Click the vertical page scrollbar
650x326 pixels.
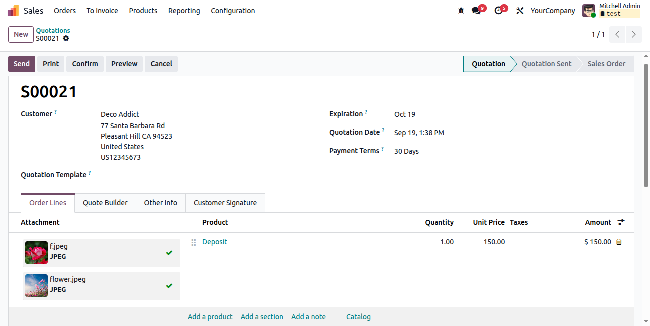[646, 125]
